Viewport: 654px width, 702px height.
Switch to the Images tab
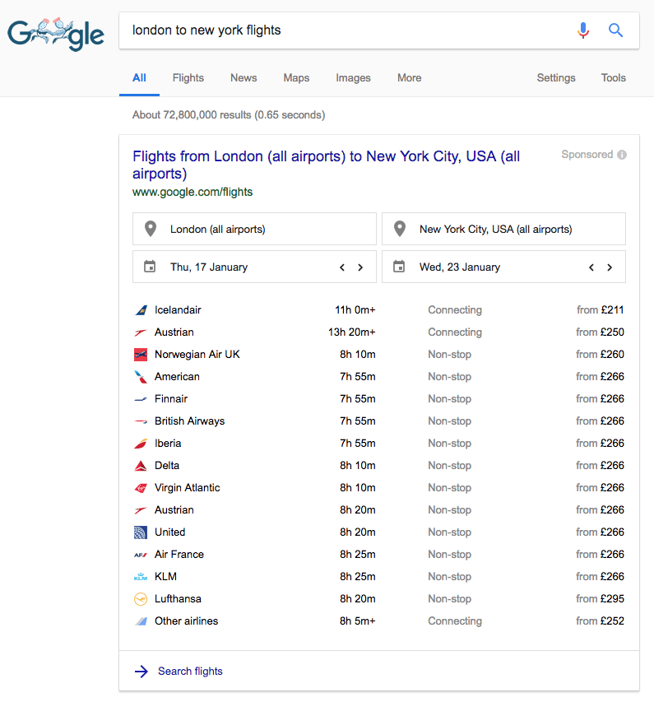tap(353, 78)
